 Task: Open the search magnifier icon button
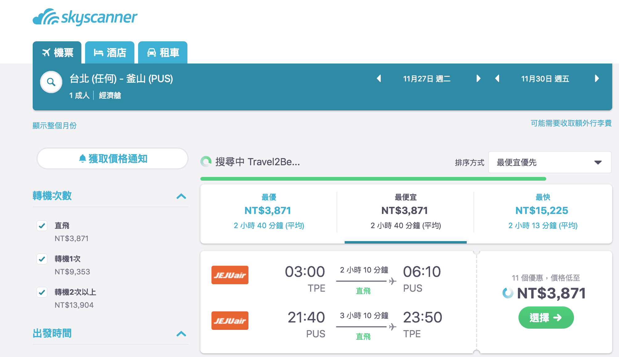51,82
